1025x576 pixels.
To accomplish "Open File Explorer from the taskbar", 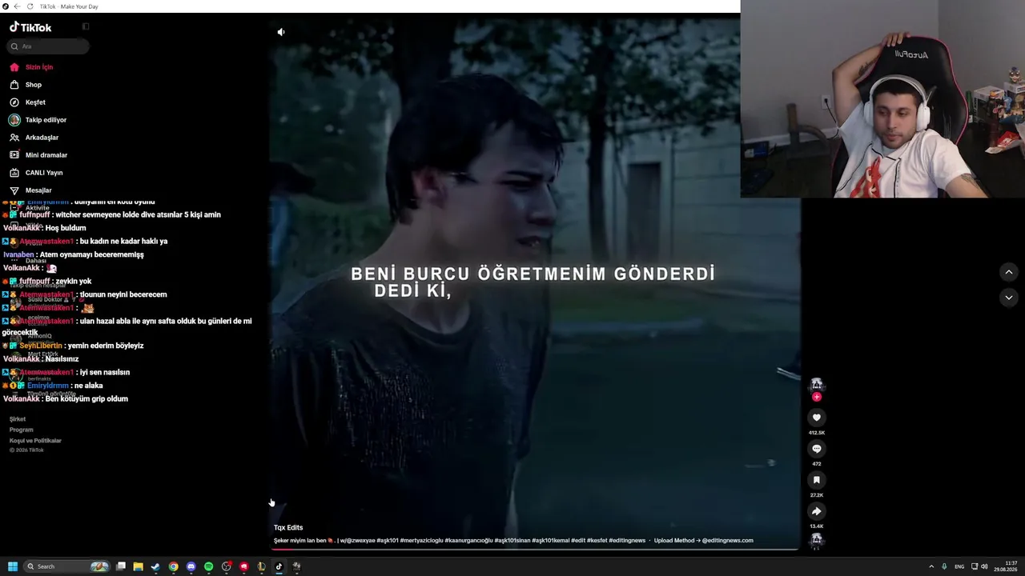I will click(139, 566).
